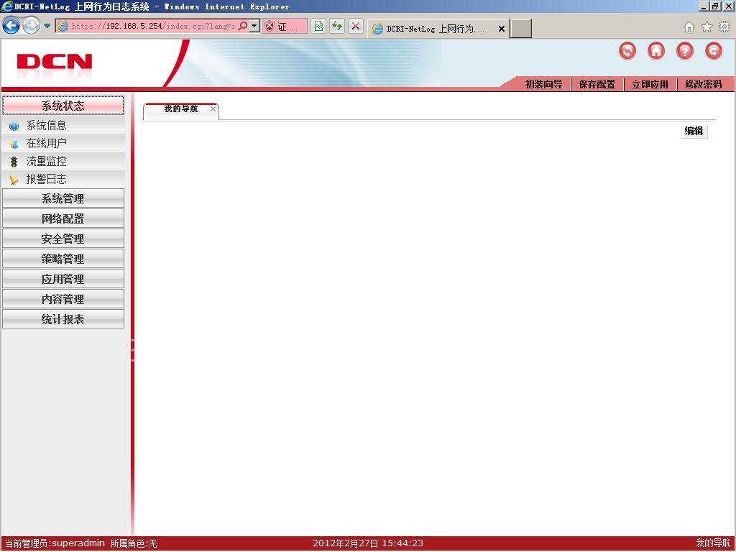This screenshot has width=736, height=552.
Task: Click the DCN logo
Action: [x=55, y=62]
